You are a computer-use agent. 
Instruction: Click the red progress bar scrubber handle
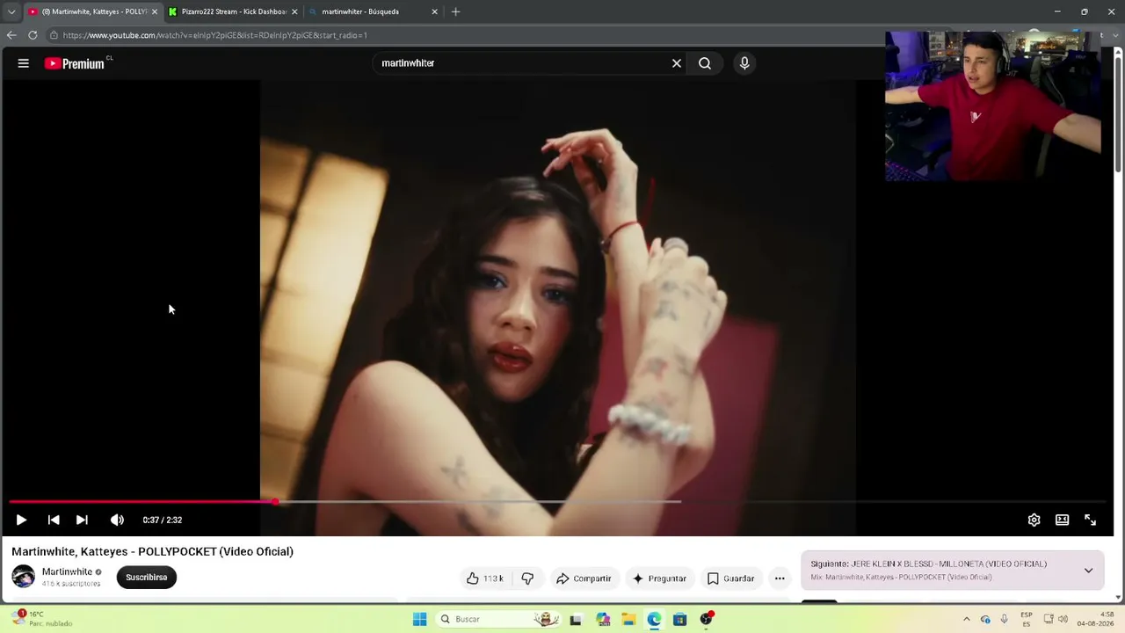275,502
